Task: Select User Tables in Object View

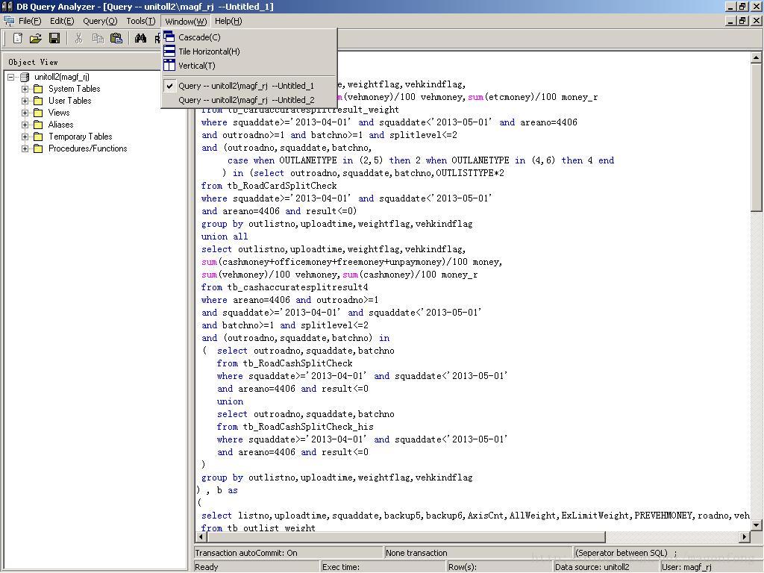Action: click(x=69, y=101)
